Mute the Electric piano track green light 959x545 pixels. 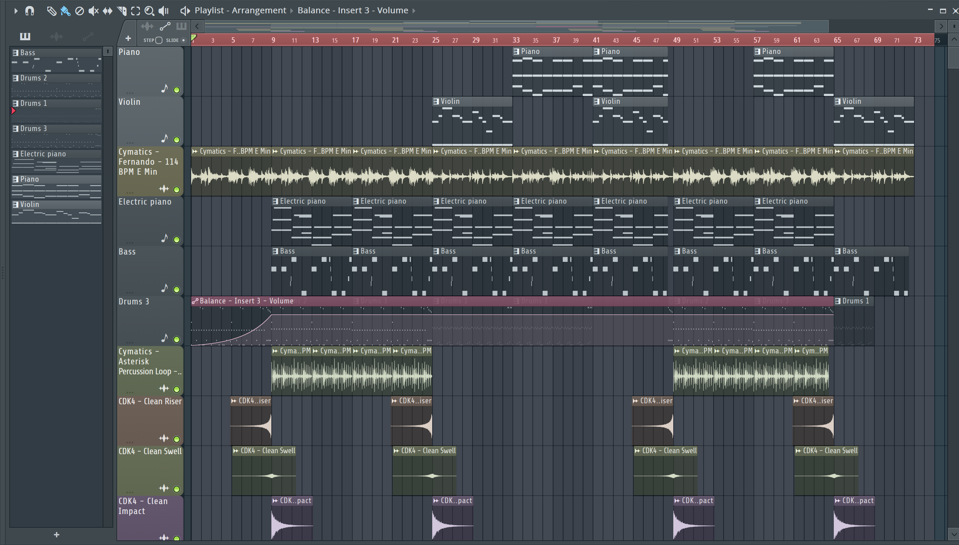(x=176, y=240)
